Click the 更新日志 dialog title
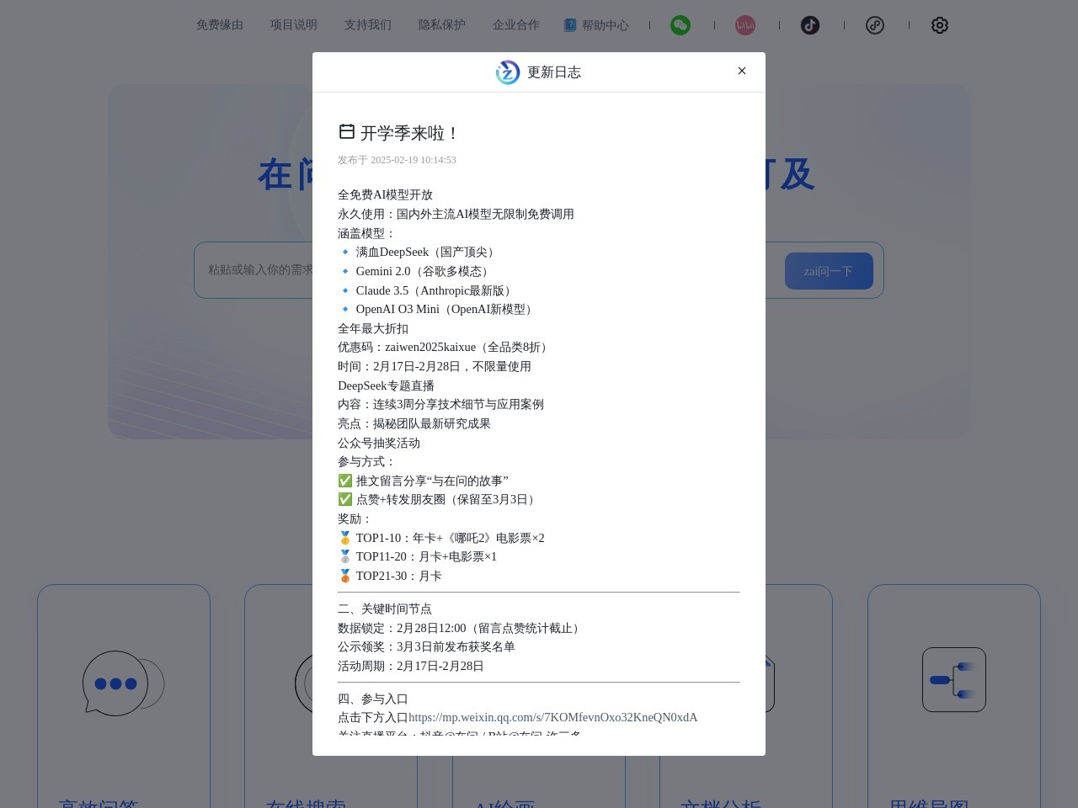 tap(554, 72)
